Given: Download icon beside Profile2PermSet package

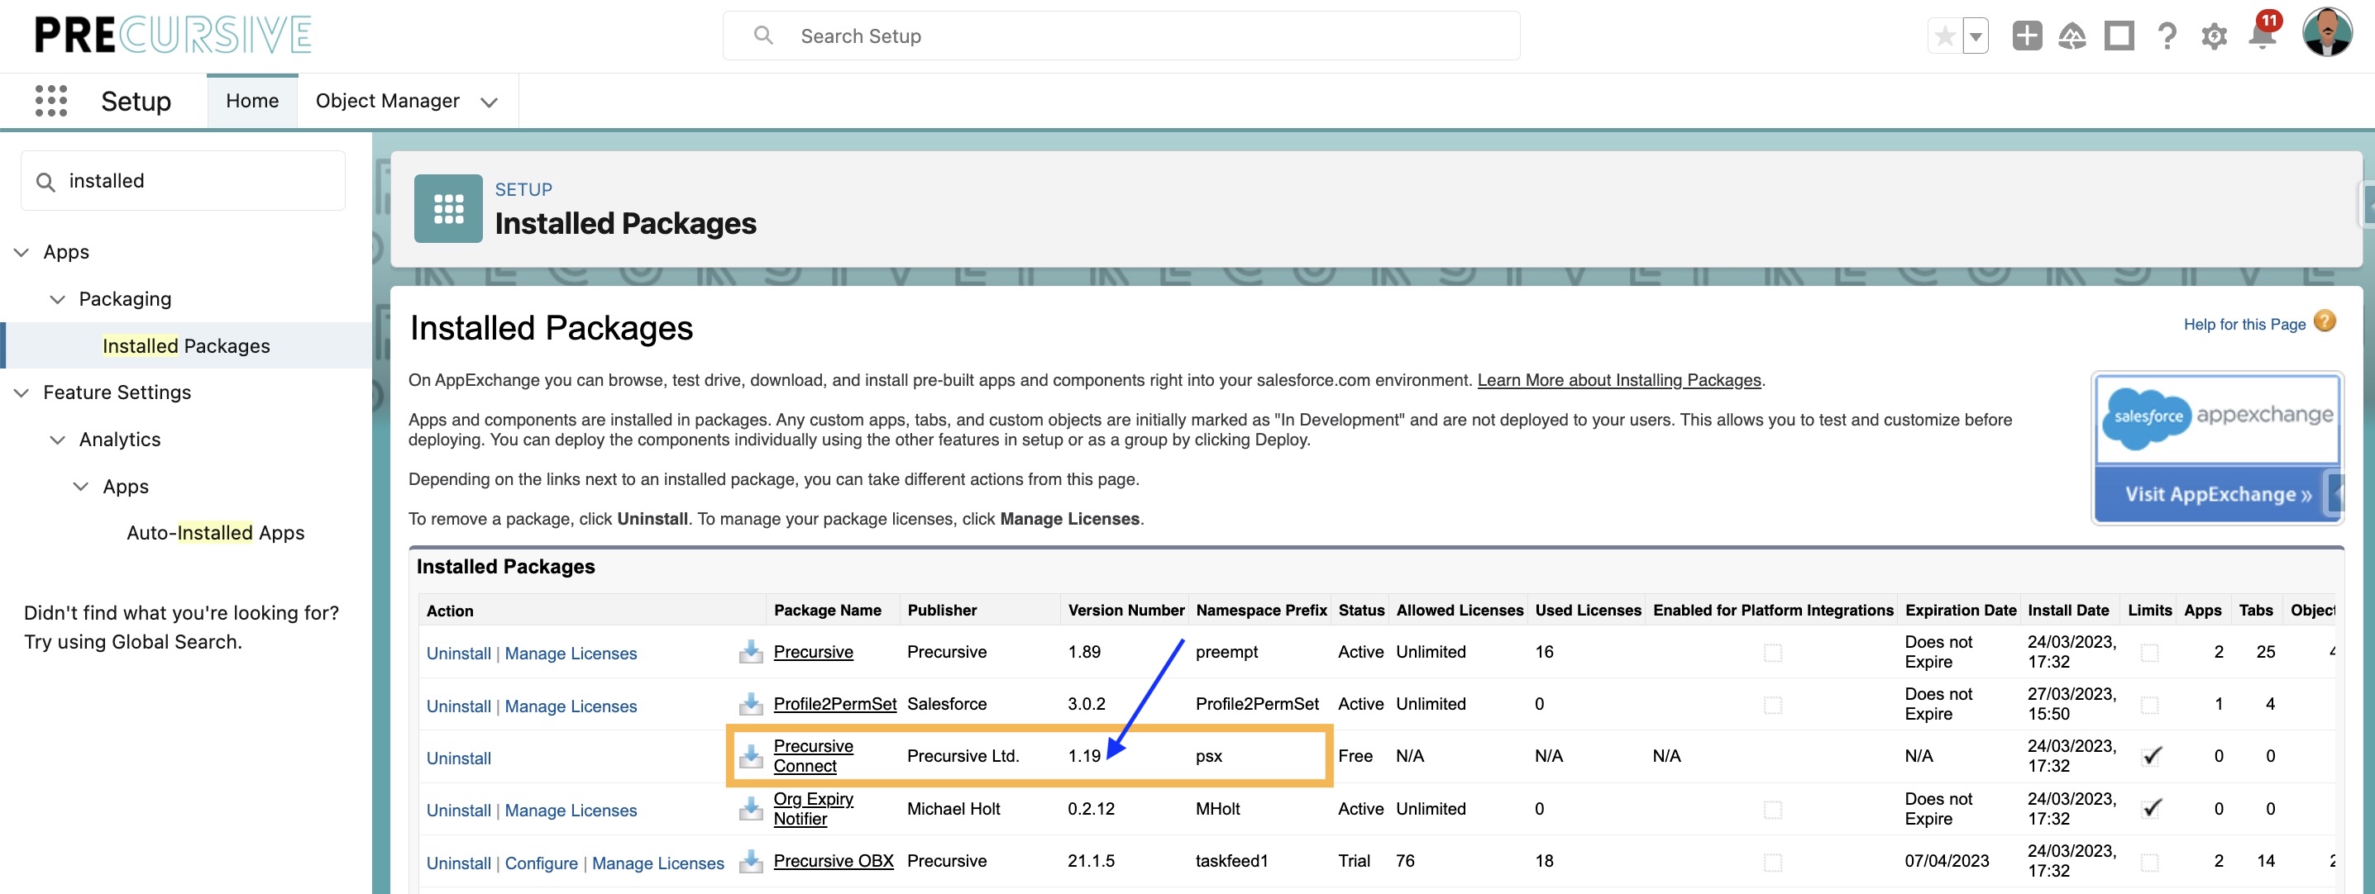Looking at the screenshot, I should click(751, 704).
